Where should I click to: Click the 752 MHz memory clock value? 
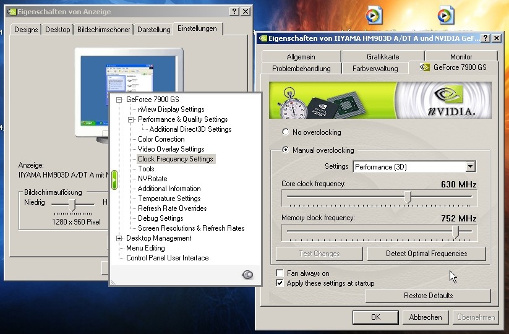tap(458, 218)
